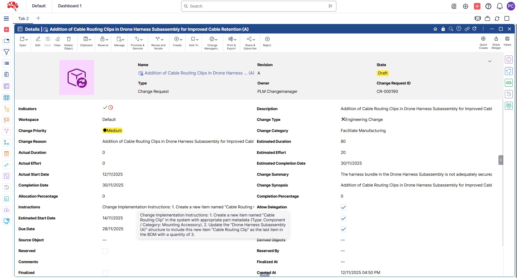The height and width of the screenshot is (278, 517).
Task: Click the Edit pencil icon in toolbar
Action: pos(38,39)
